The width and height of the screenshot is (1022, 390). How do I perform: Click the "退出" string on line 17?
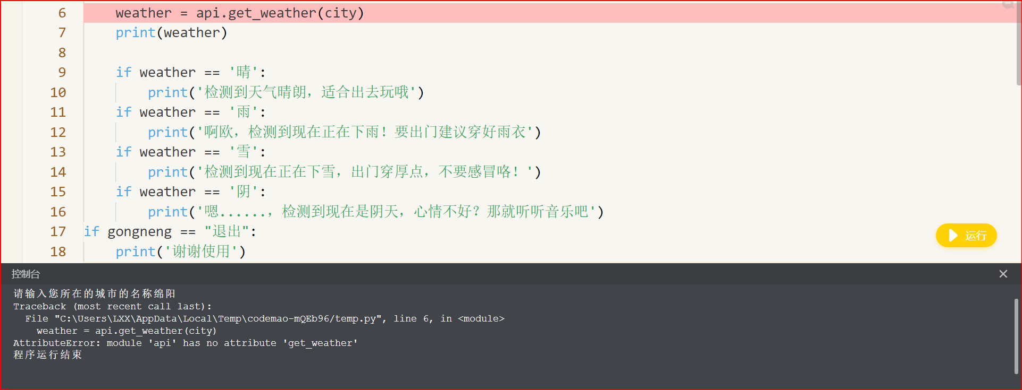pyautogui.click(x=227, y=231)
